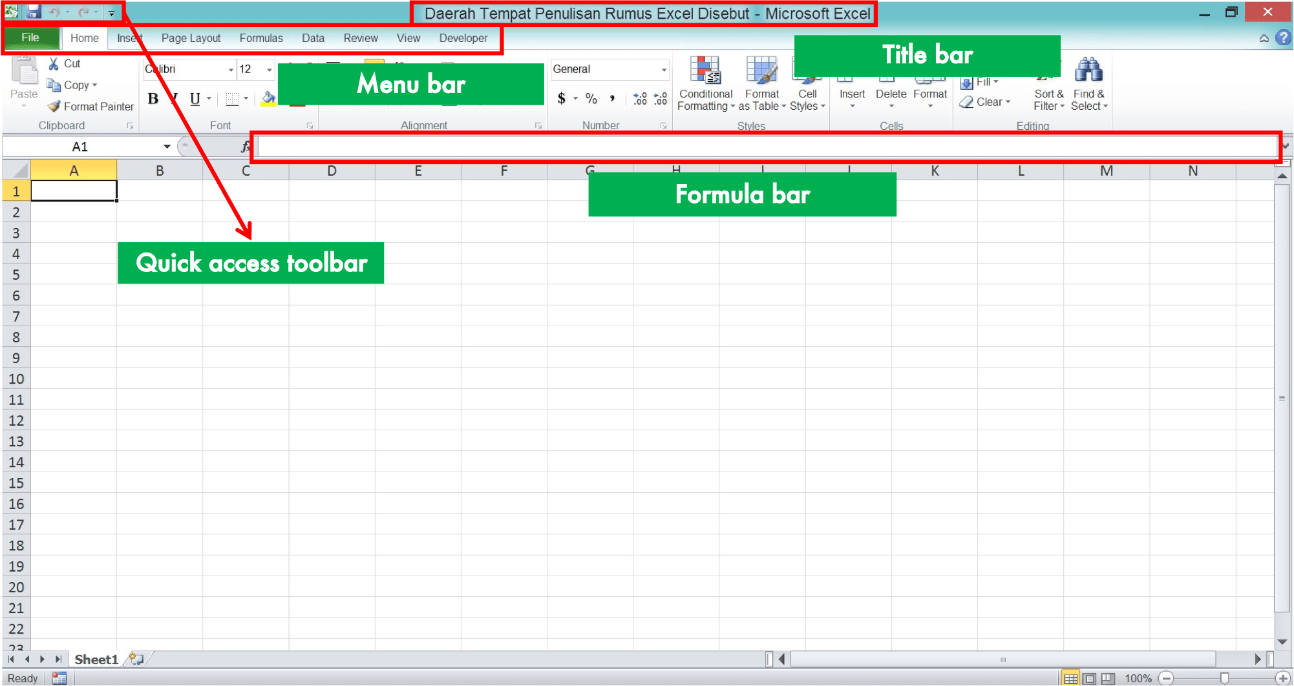This screenshot has width=1294, height=686.
Task: Click Accounting Number Format dollar icon
Action: point(561,98)
